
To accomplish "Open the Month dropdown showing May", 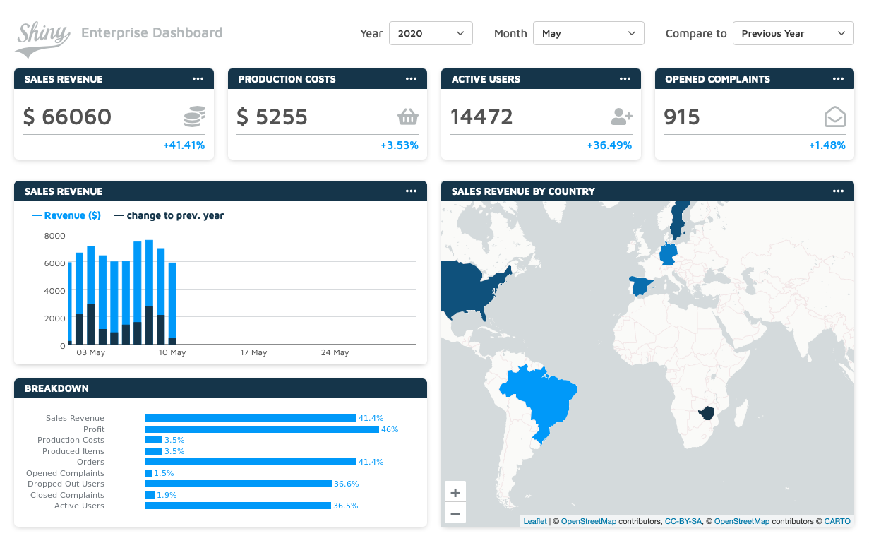I will click(x=589, y=33).
